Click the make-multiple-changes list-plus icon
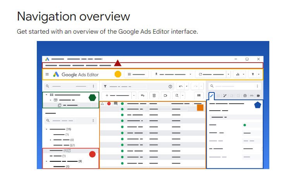Screen dimensions: 298x171 143,96
